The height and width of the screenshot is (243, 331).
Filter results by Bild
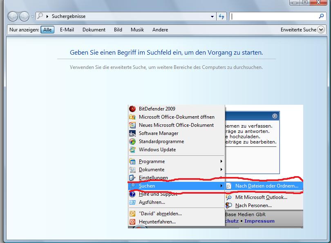(x=118, y=30)
